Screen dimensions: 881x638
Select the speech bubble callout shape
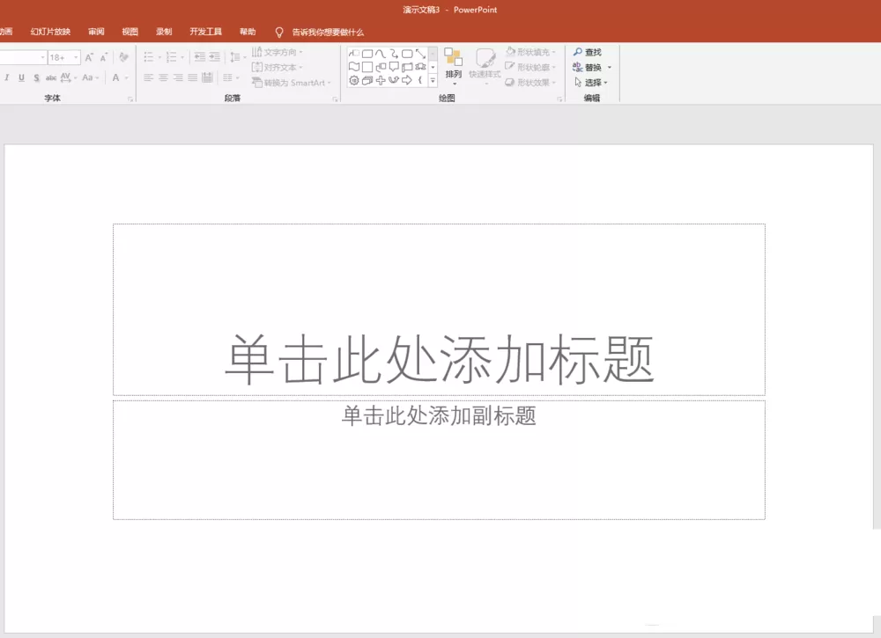(x=394, y=67)
